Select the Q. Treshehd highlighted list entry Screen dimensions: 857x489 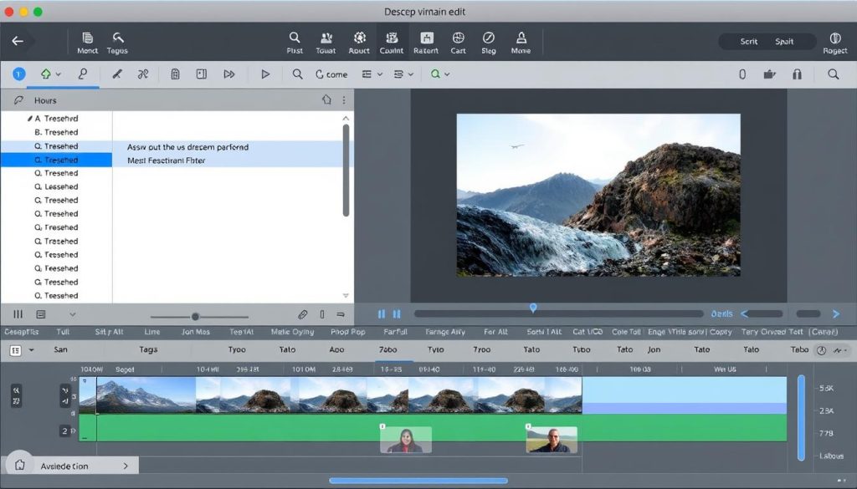pyautogui.click(x=54, y=159)
